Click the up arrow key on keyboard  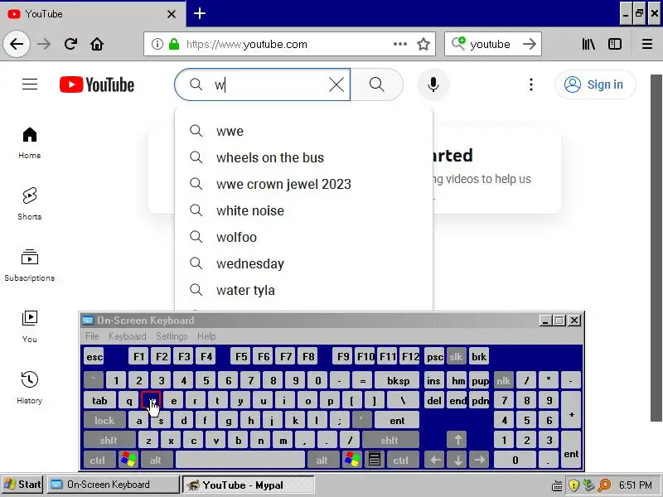[x=457, y=441]
